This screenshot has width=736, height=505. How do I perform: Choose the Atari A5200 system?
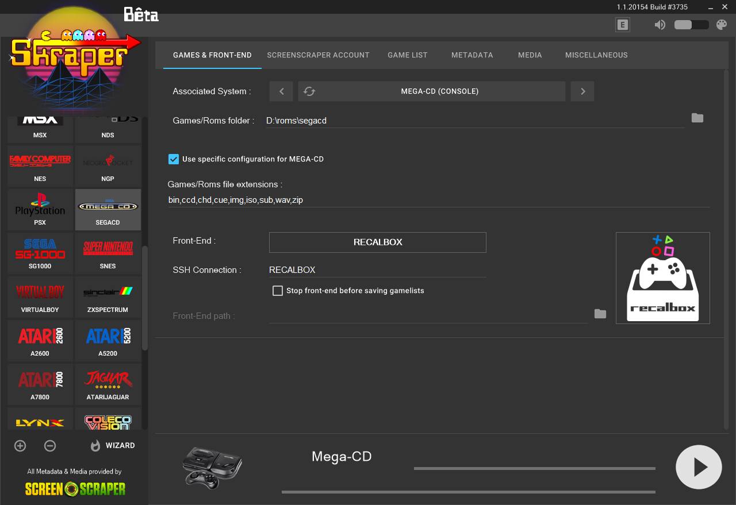coord(108,341)
